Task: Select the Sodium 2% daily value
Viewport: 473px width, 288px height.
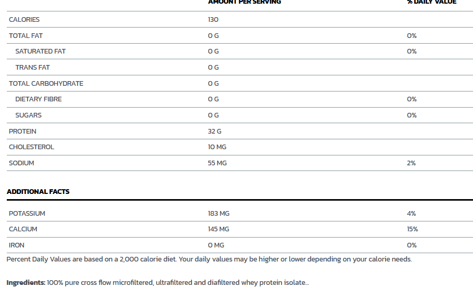Action: click(x=411, y=163)
